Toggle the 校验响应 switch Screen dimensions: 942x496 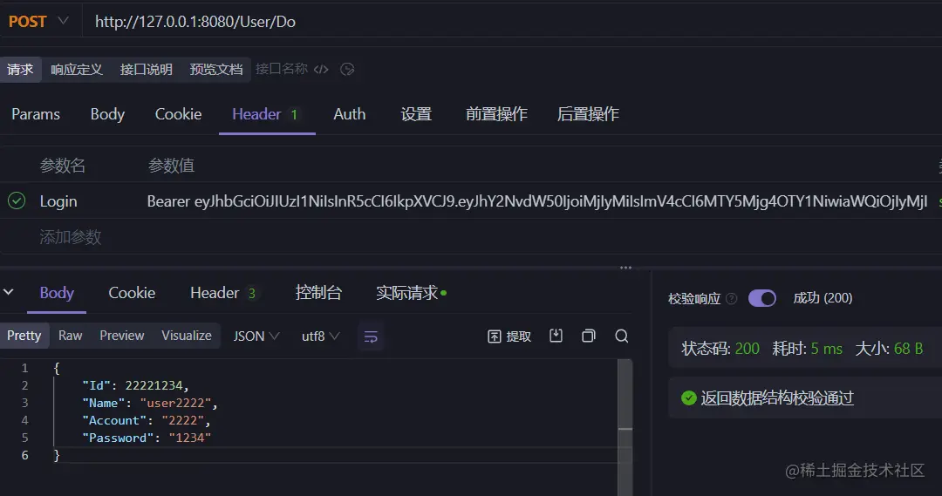click(x=761, y=298)
